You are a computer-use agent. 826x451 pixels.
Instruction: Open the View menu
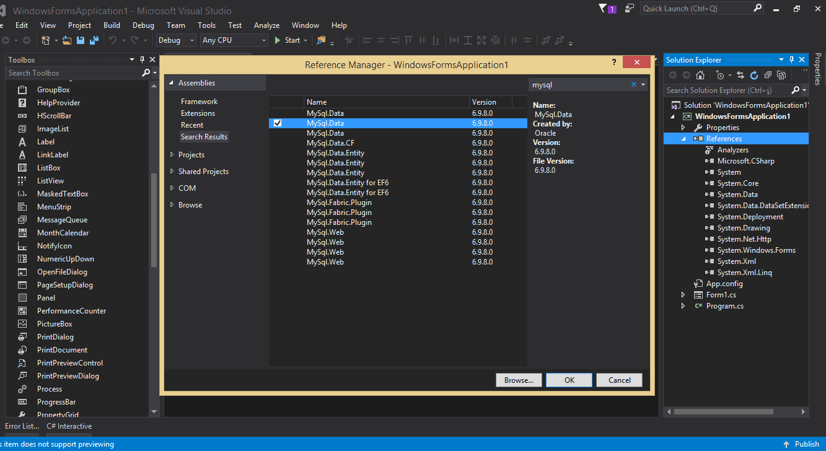pos(48,25)
